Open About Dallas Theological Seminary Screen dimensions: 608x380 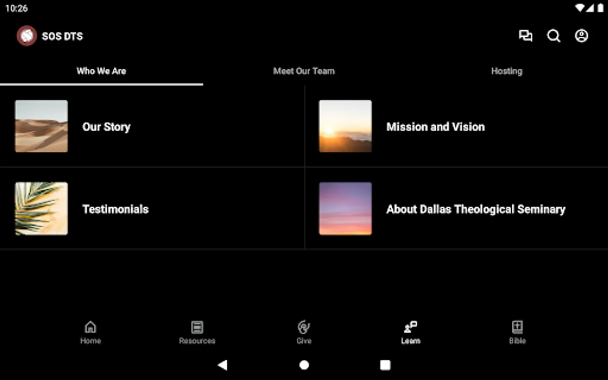pos(476,209)
